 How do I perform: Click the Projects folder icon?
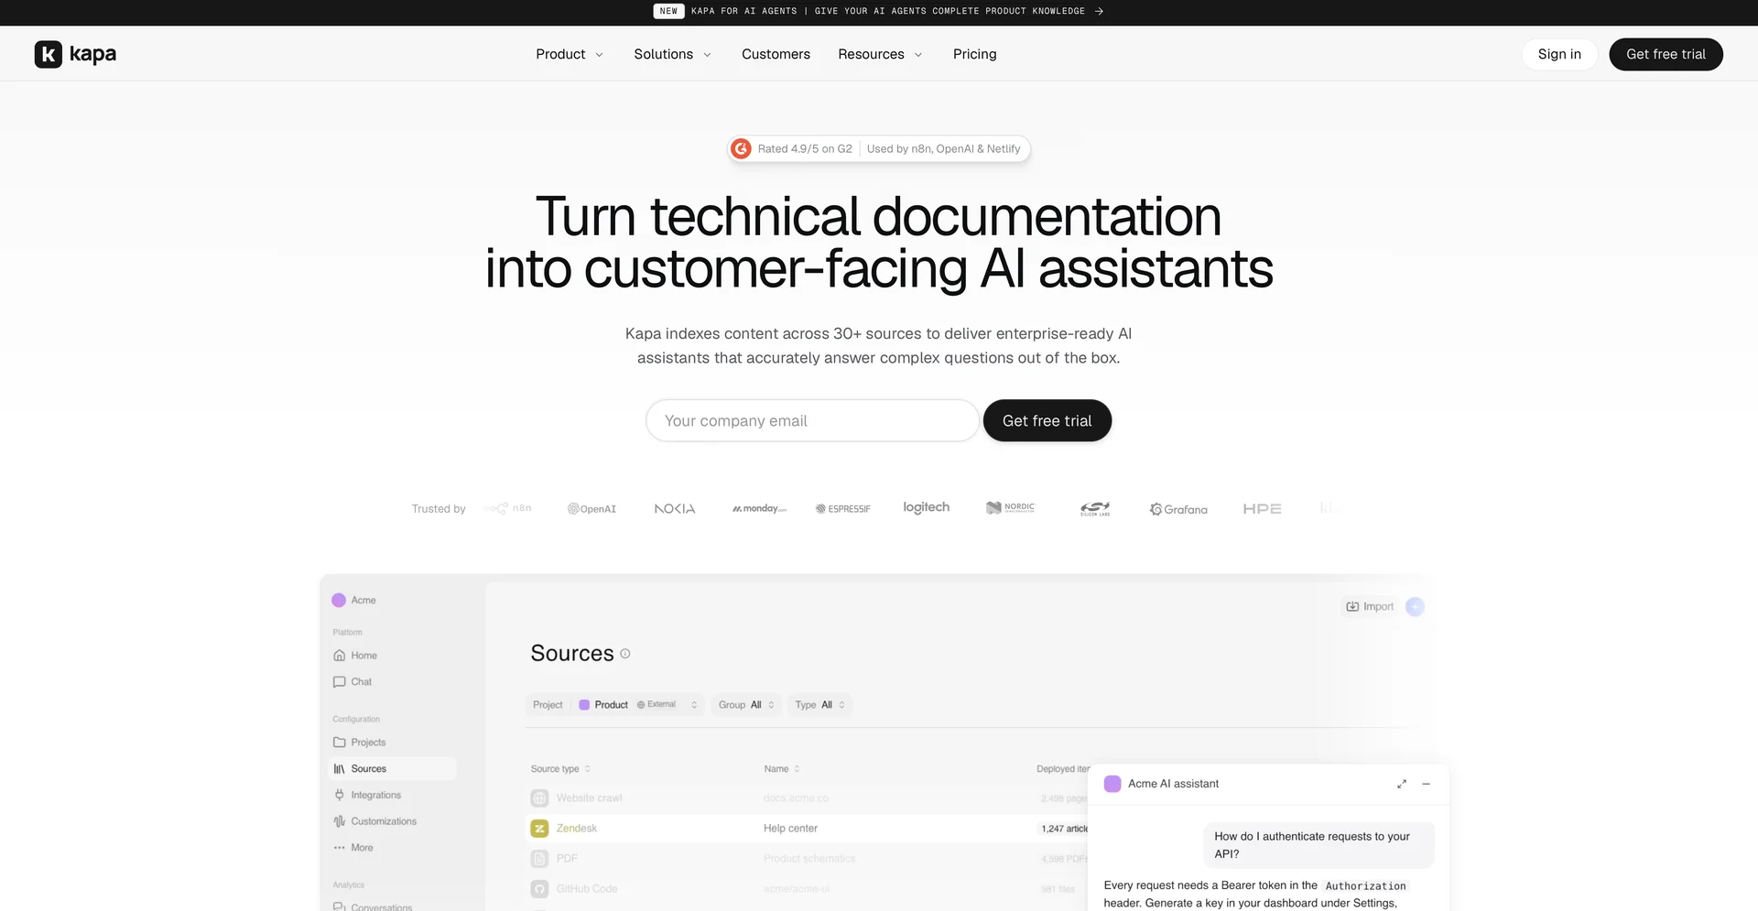click(340, 743)
